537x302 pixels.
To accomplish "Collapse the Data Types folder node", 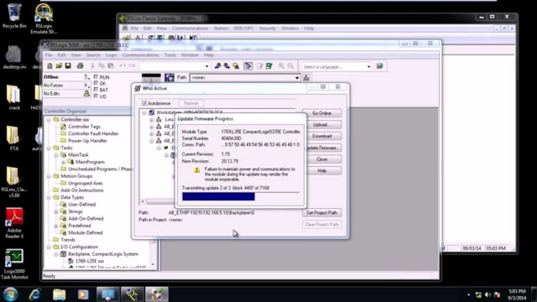I will tap(49, 197).
